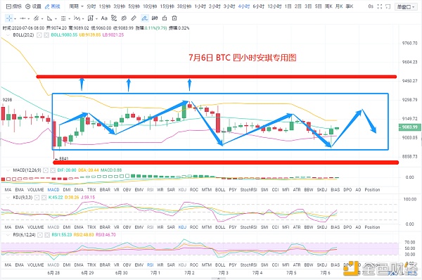Viewport: 422px width, 280px height.
Task: Collapse the MACD panel chevron
Action: tap(8, 170)
